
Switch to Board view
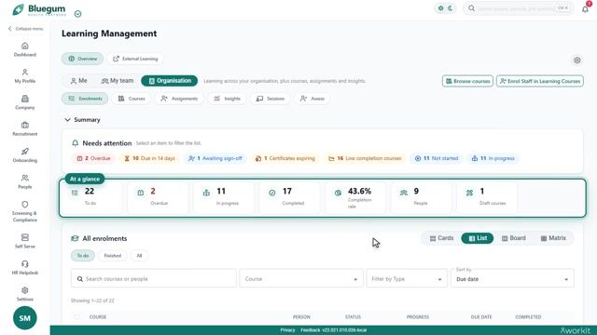click(514, 238)
